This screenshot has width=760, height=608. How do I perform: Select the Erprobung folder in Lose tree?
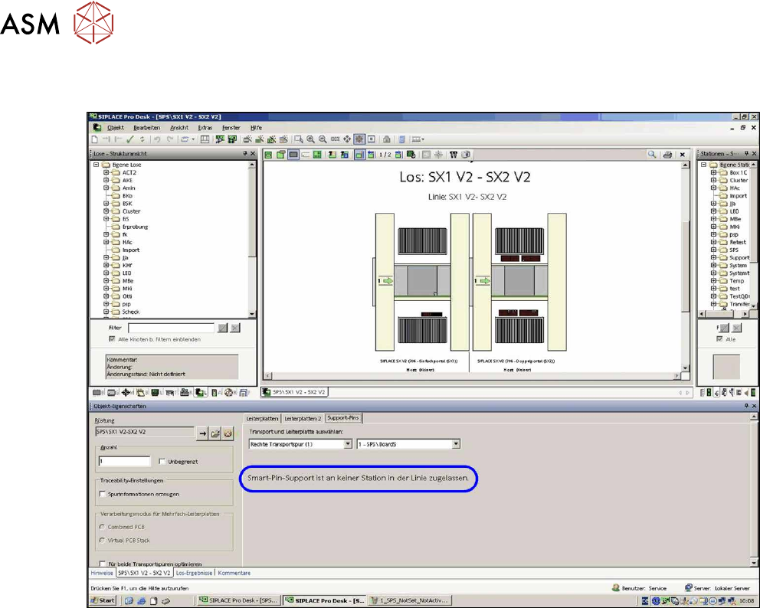click(x=135, y=227)
